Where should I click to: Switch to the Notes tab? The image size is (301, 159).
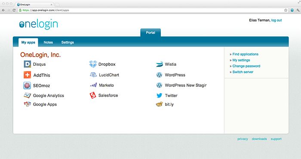pos(48,43)
